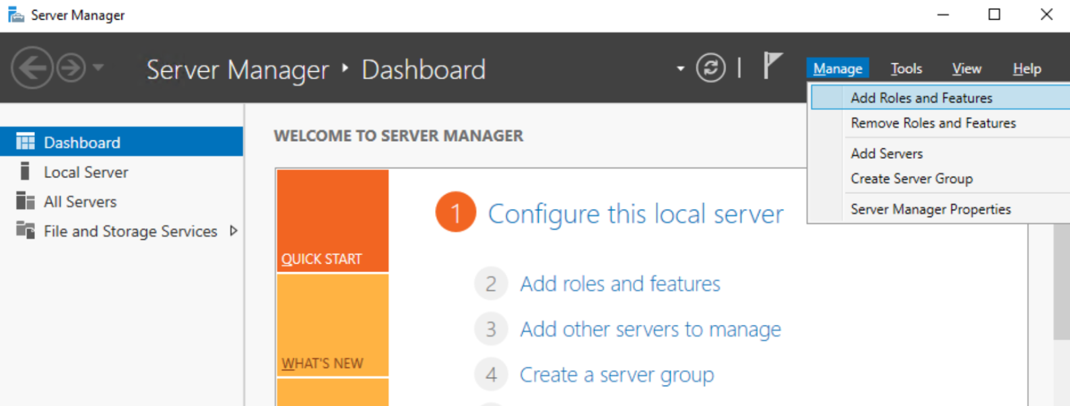
Task: Click the Dashboard breadcrumb title
Action: tap(423, 69)
